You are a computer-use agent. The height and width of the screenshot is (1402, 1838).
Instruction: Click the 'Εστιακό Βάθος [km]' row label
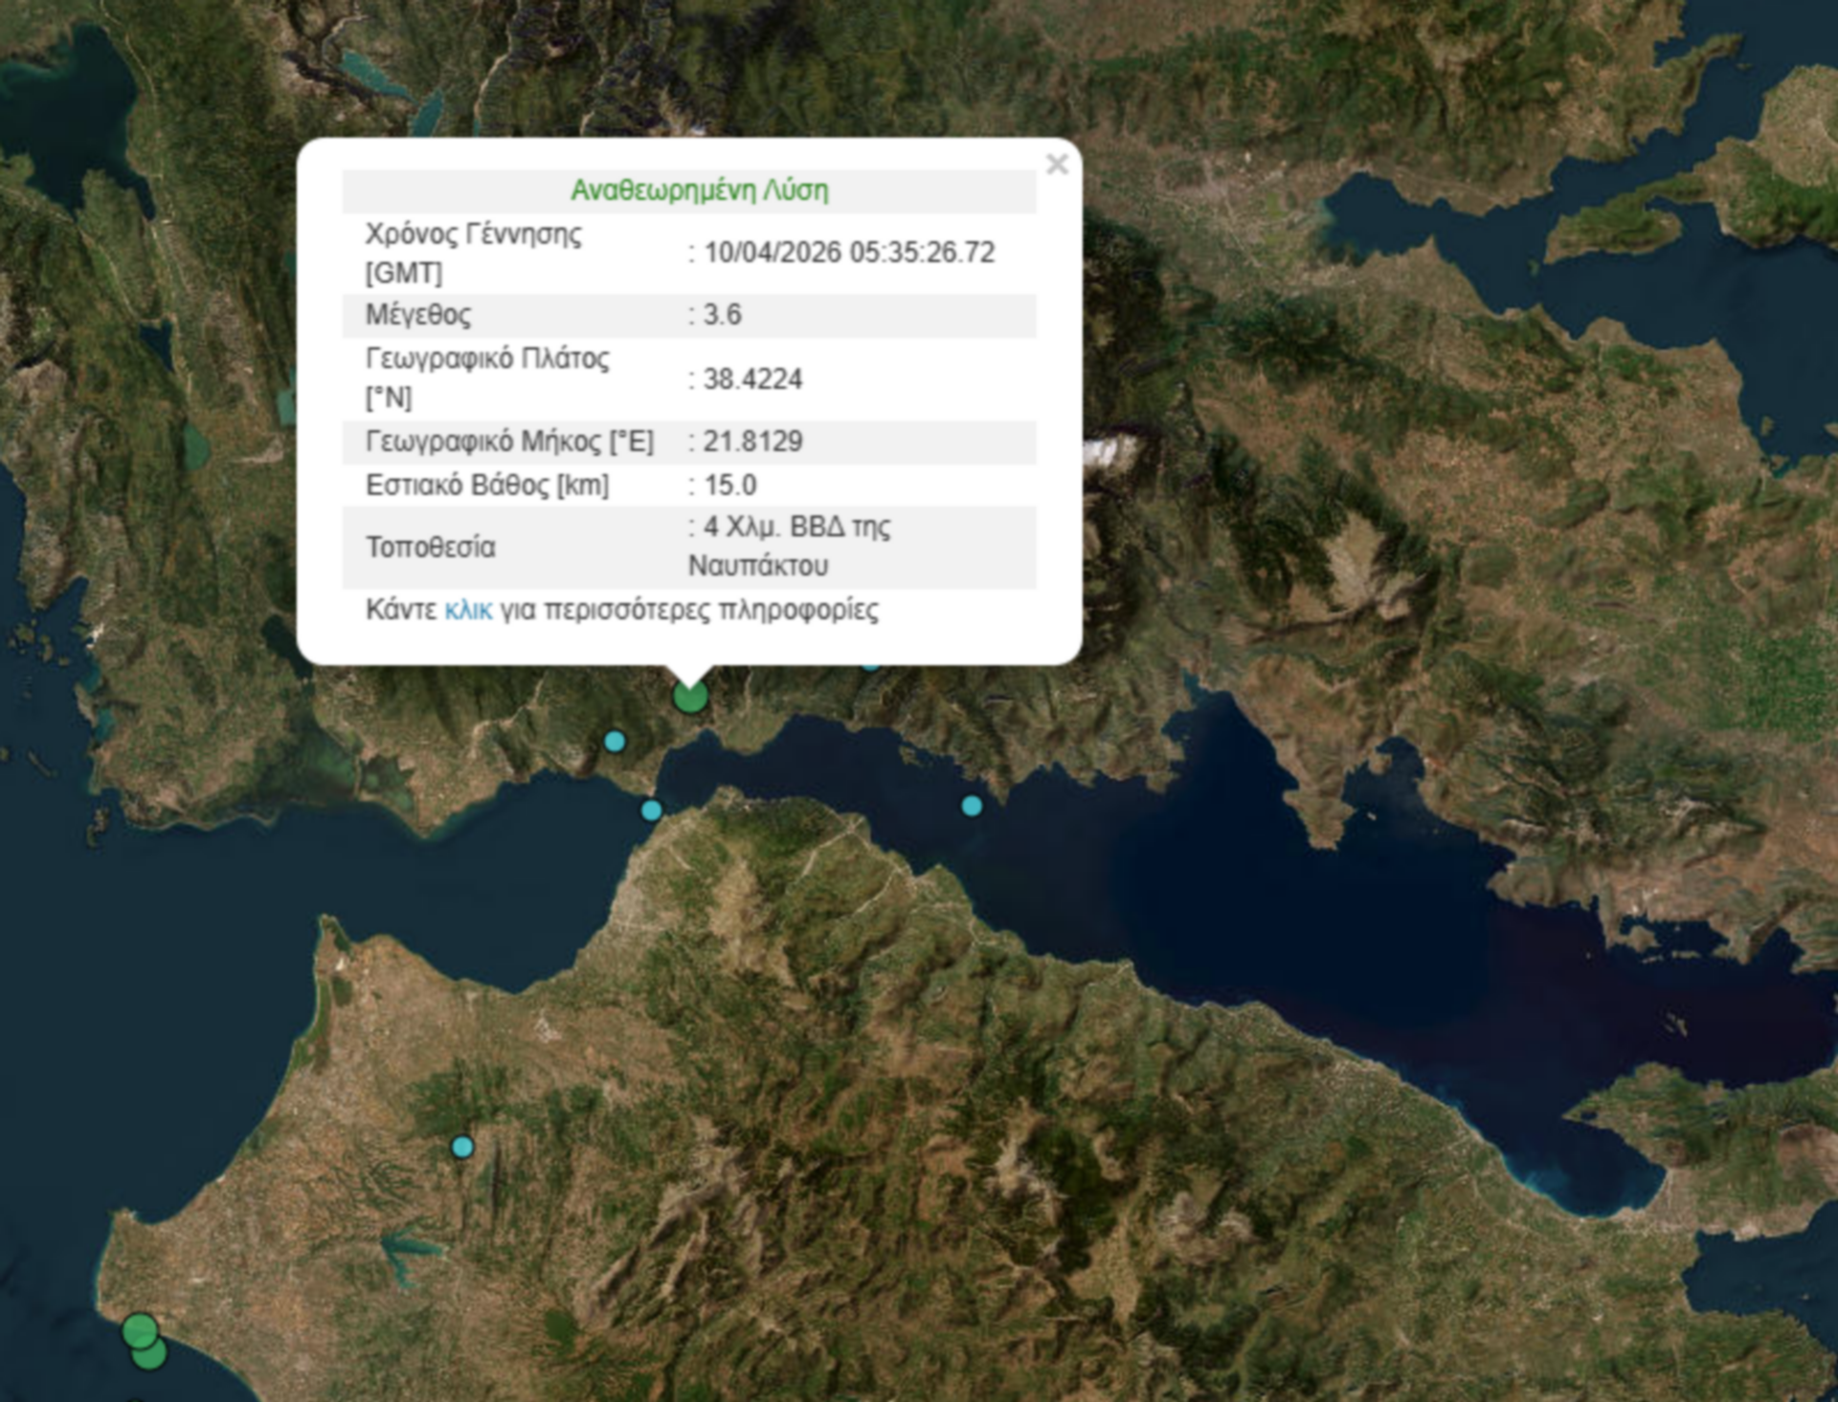click(487, 485)
